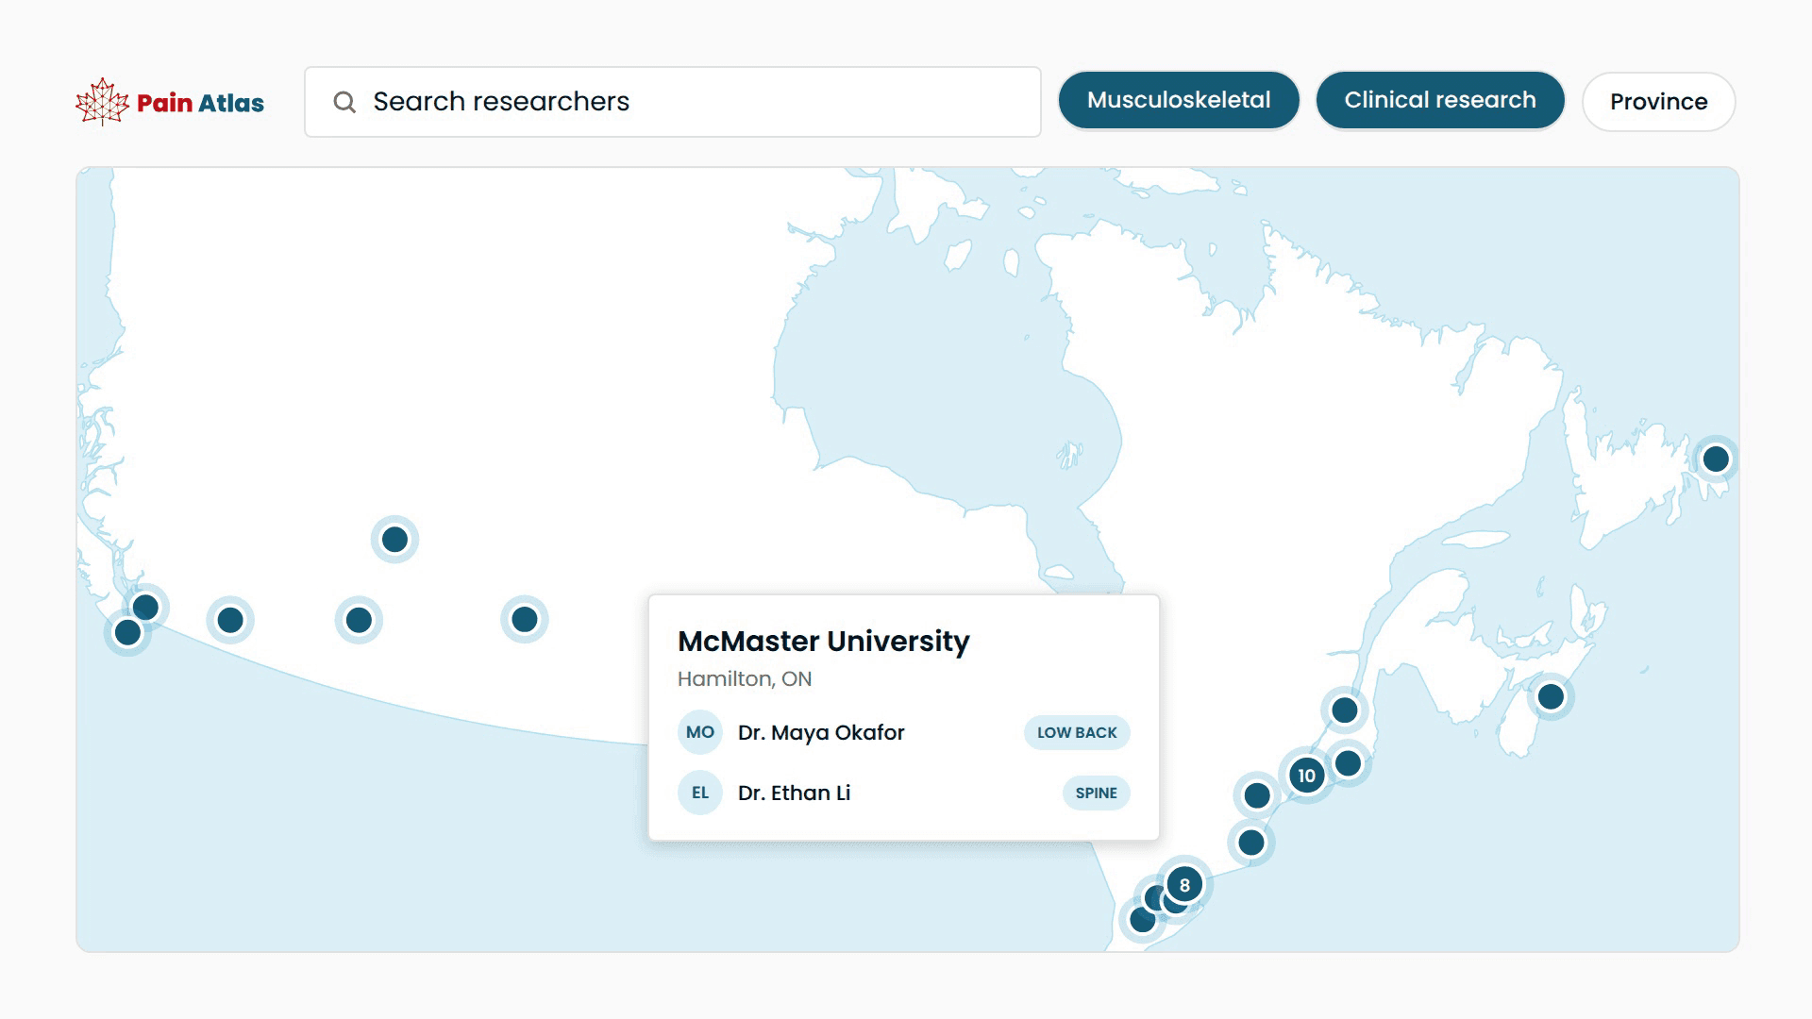The height and width of the screenshot is (1019, 1812).
Task: Select the Nova Scotia map marker
Action: click(x=1551, y=697)
